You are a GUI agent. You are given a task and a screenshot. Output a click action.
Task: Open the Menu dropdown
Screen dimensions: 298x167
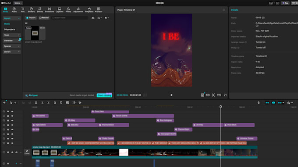click(18, 3)
